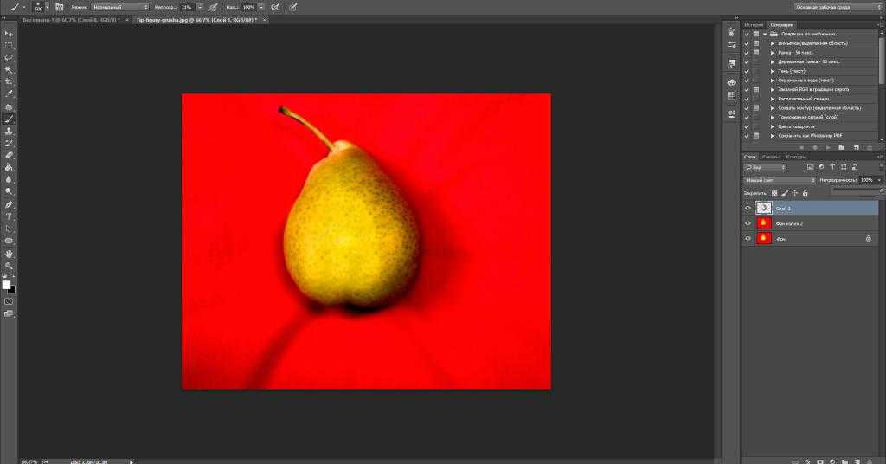Image resolution: width=886 pixels, height=464 pixels.
Task: Switch to the 'История' panel tab
Action: pos(754,24)
